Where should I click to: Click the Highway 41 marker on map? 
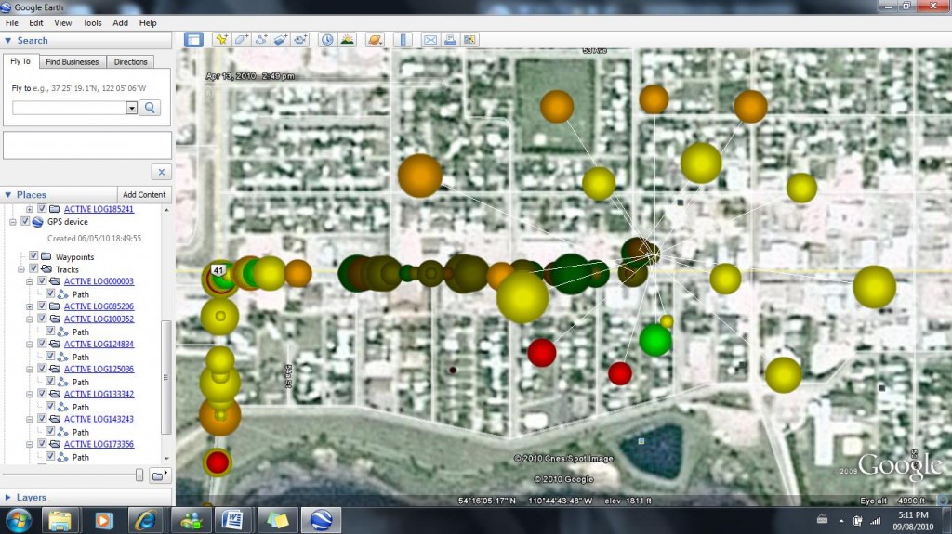218,270
